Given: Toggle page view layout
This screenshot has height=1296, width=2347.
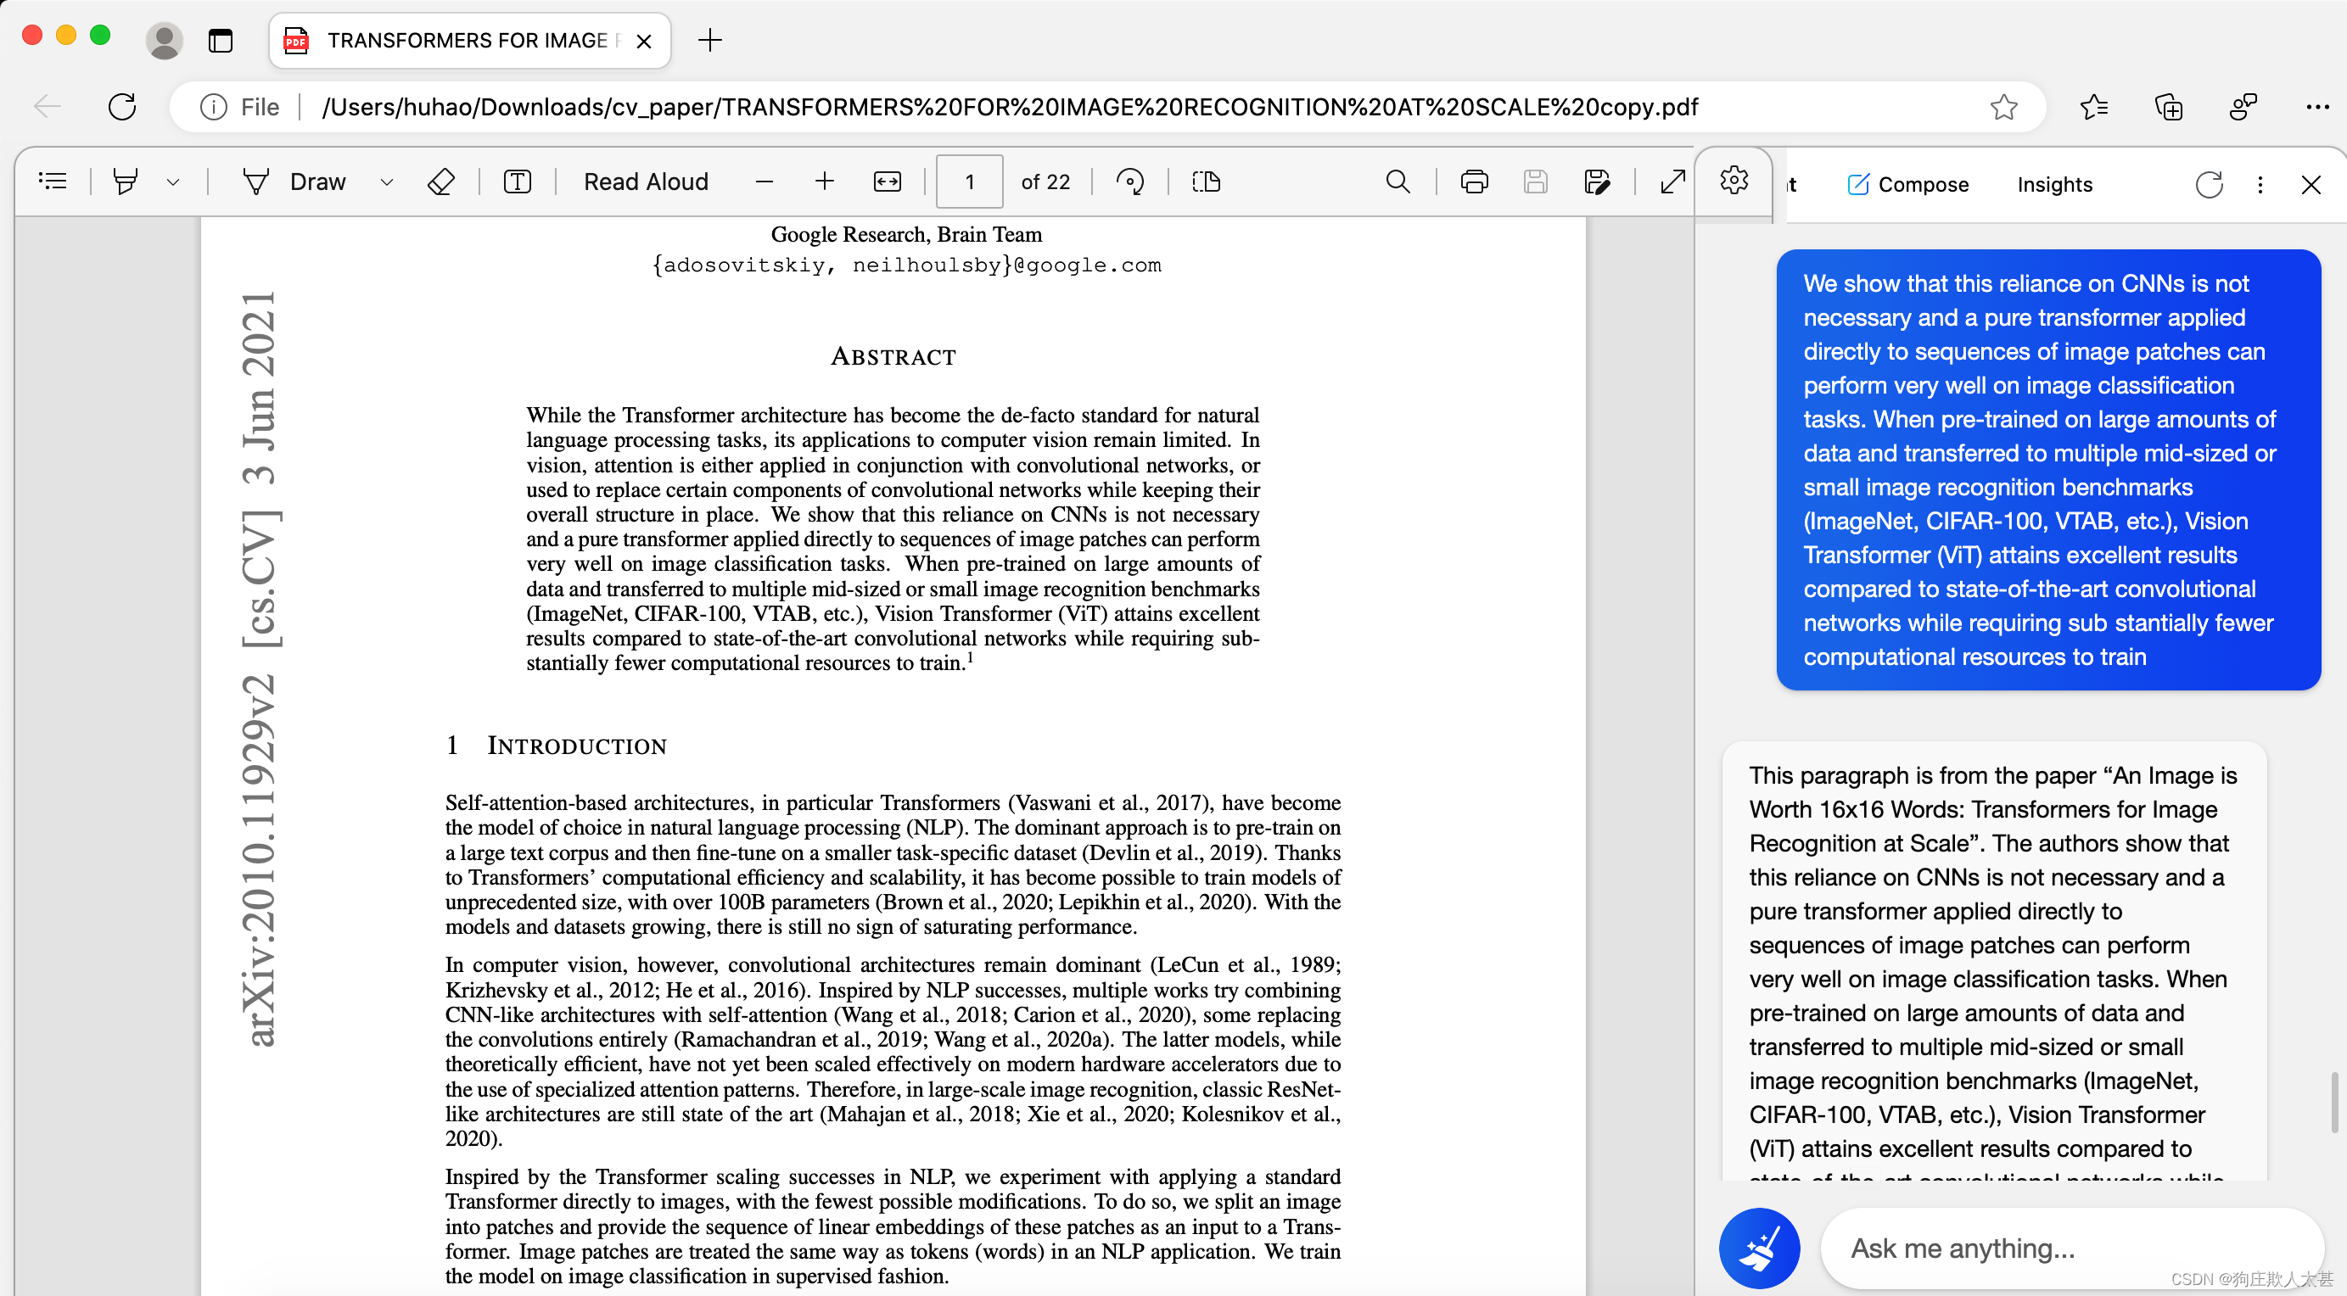Looking at the screenshot, I should pyautogui.click(x=1206, y=182).
